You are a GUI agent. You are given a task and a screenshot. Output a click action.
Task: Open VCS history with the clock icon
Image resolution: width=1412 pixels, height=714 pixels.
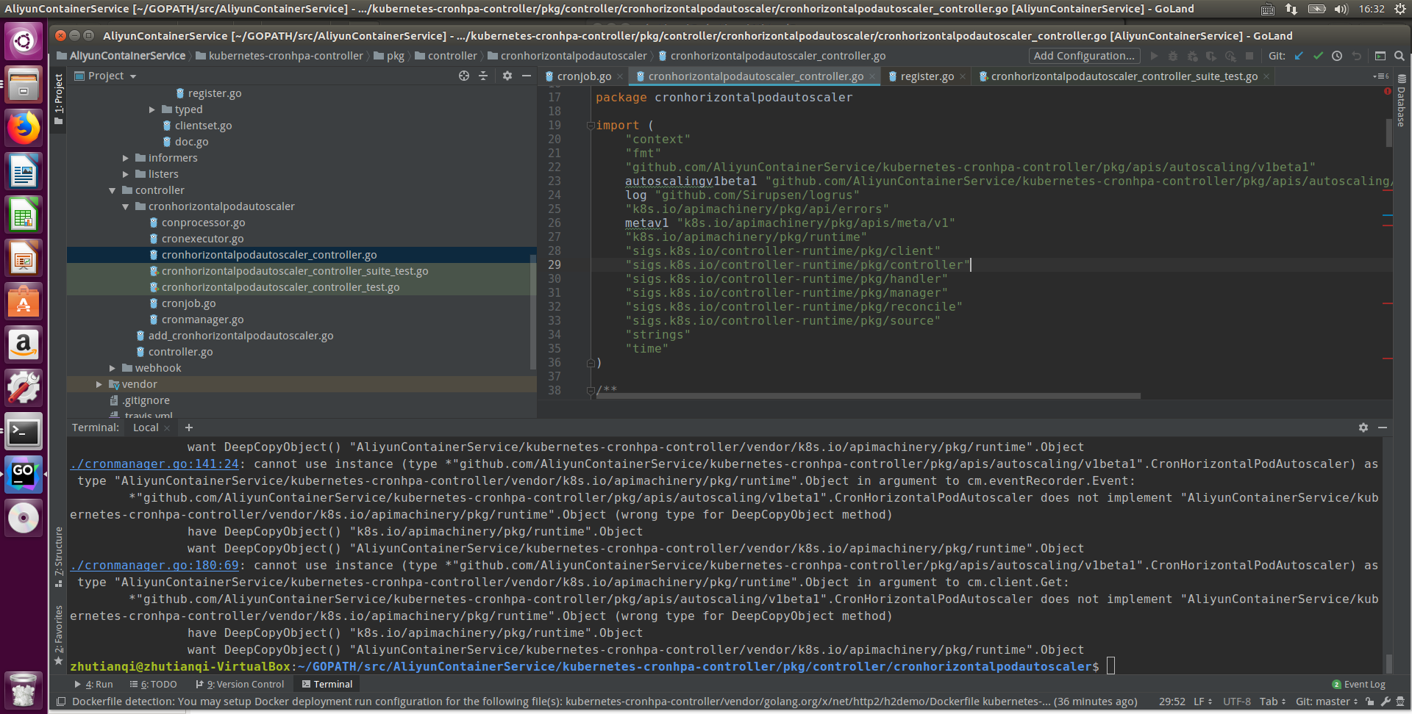[1337, 57]
